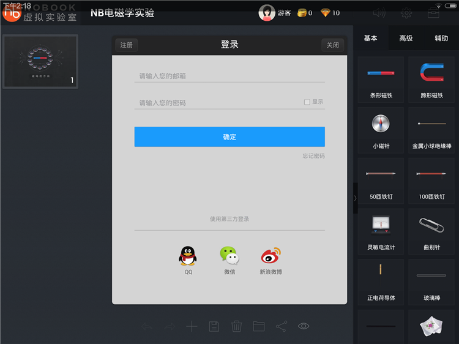Open the folder icon in bottom toolbar

(x=259, y=326)
